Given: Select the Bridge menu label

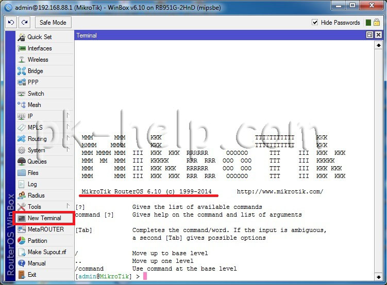Looking at the screenshot, I should click(x=35, y=71).
